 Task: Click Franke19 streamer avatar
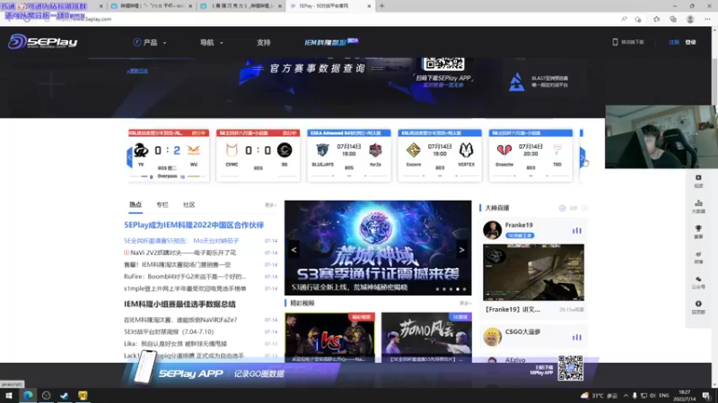[492, 230]
